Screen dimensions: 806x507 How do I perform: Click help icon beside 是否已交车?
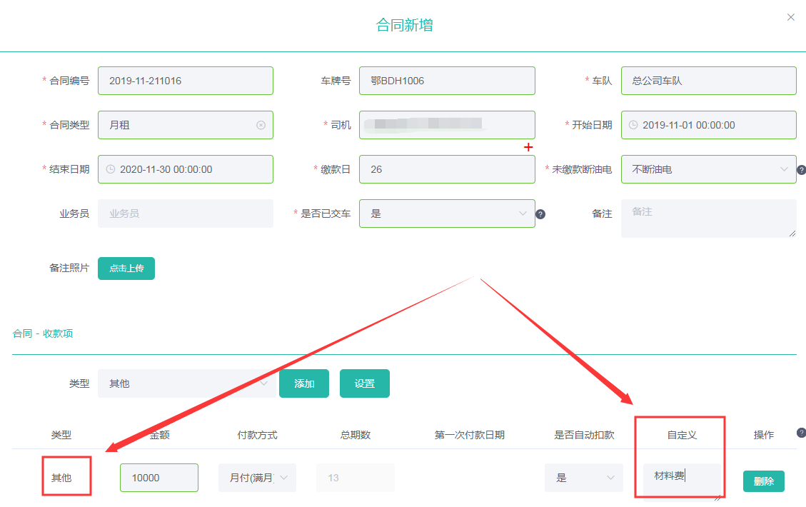540,214
